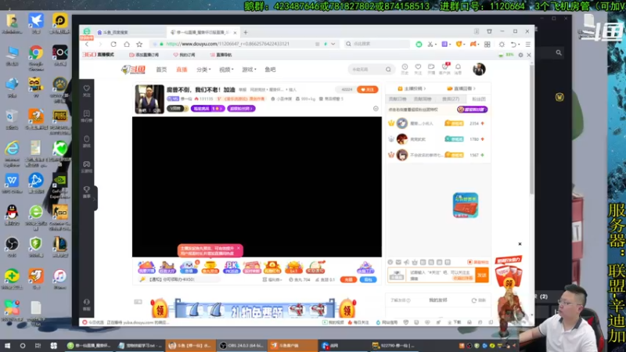Close the floating red-envelope ad
The image size is (626, 352).
coord(520,244)
